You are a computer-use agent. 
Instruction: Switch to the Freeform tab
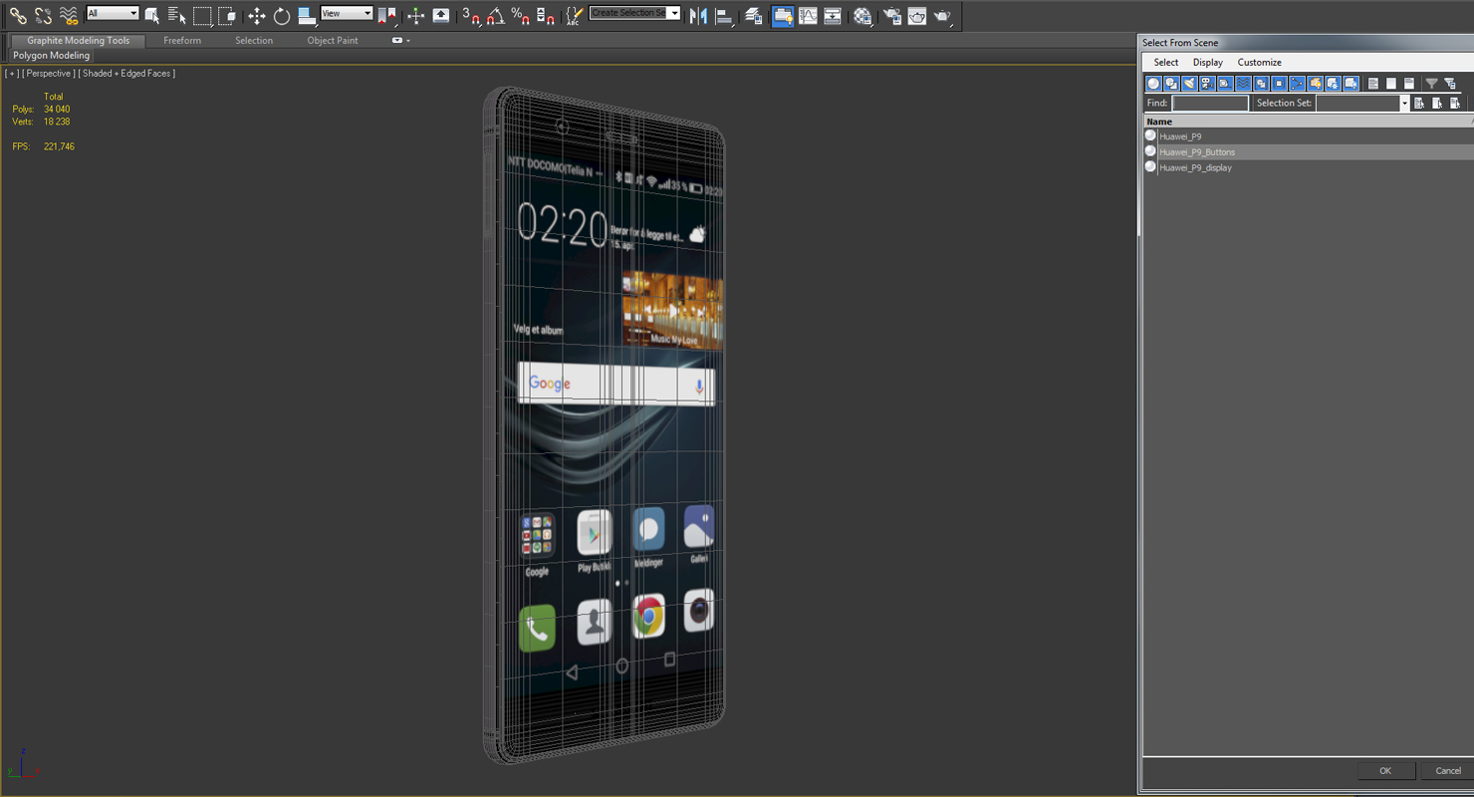point(182,41)
